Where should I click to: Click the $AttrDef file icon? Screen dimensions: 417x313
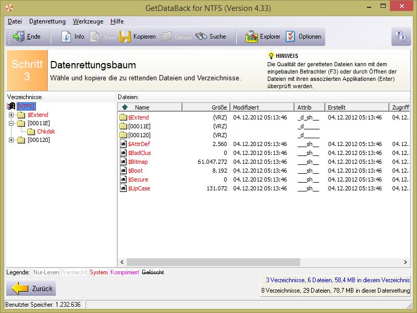pos(123,144)
